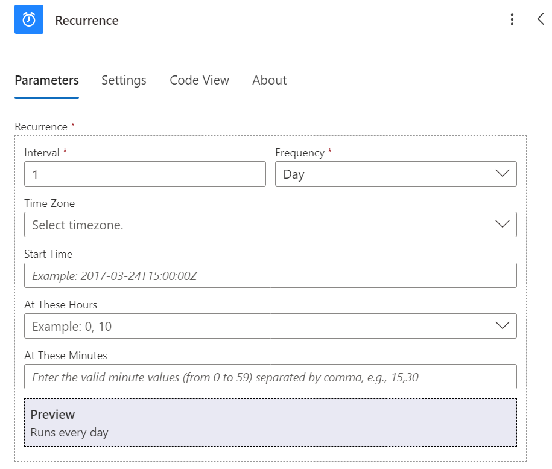Image resolution: width=552 pixels, height=469 pixels.
Task: Open the three-dot more options menu
Action: (x=512, y=19)
